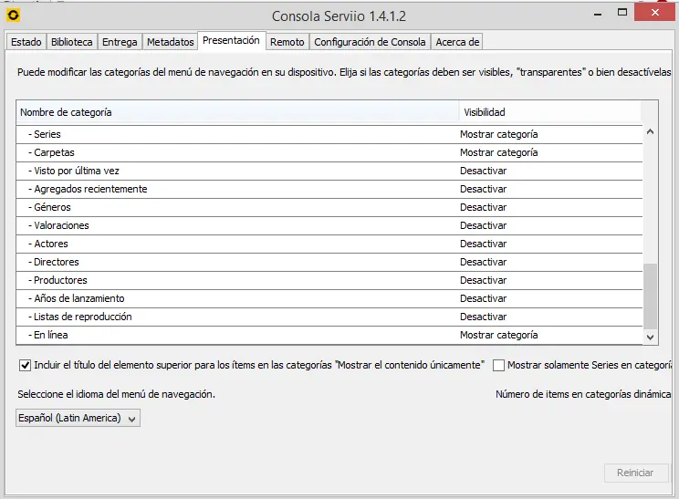The width and height of the screenshot is (679, 499).
Task: Switch to the Estado tab
Action: point(26,42)
